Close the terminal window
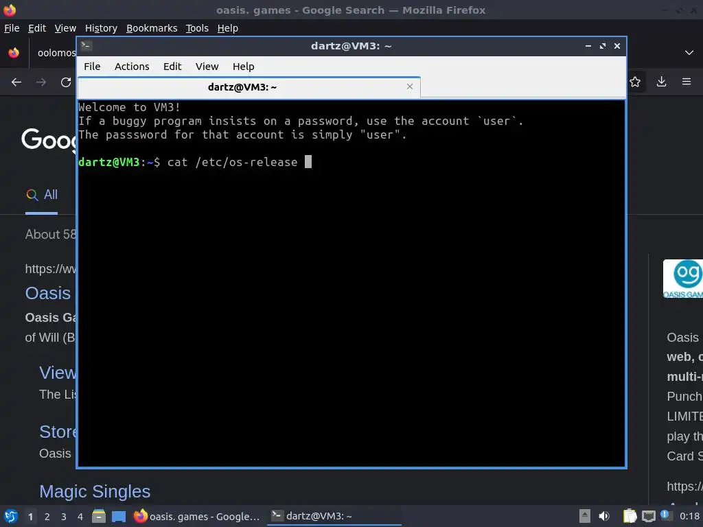Screen dimensions: 703x527 (x=617, y=46)
